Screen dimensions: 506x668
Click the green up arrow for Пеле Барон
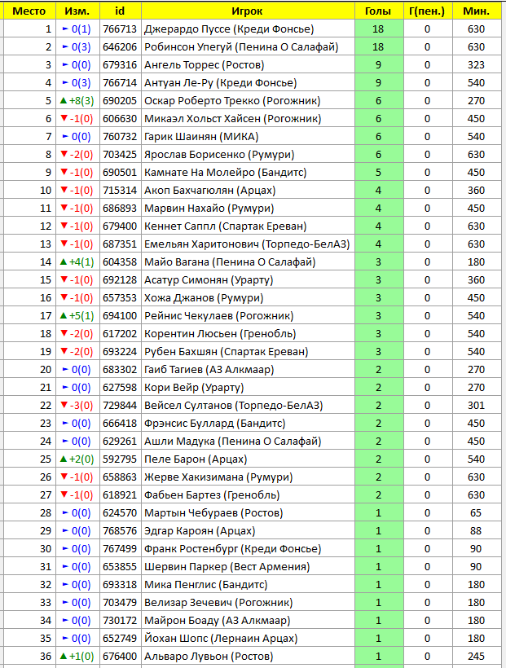click(x=64, y=459)
